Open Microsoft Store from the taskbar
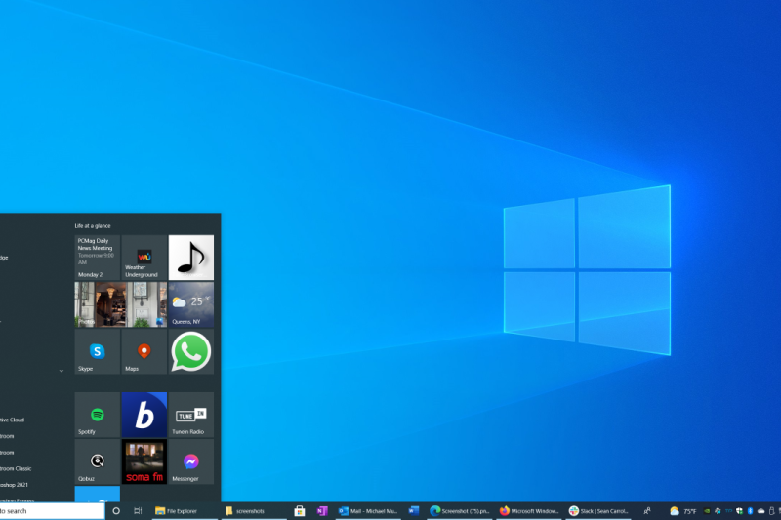 [x=300, y=511]
